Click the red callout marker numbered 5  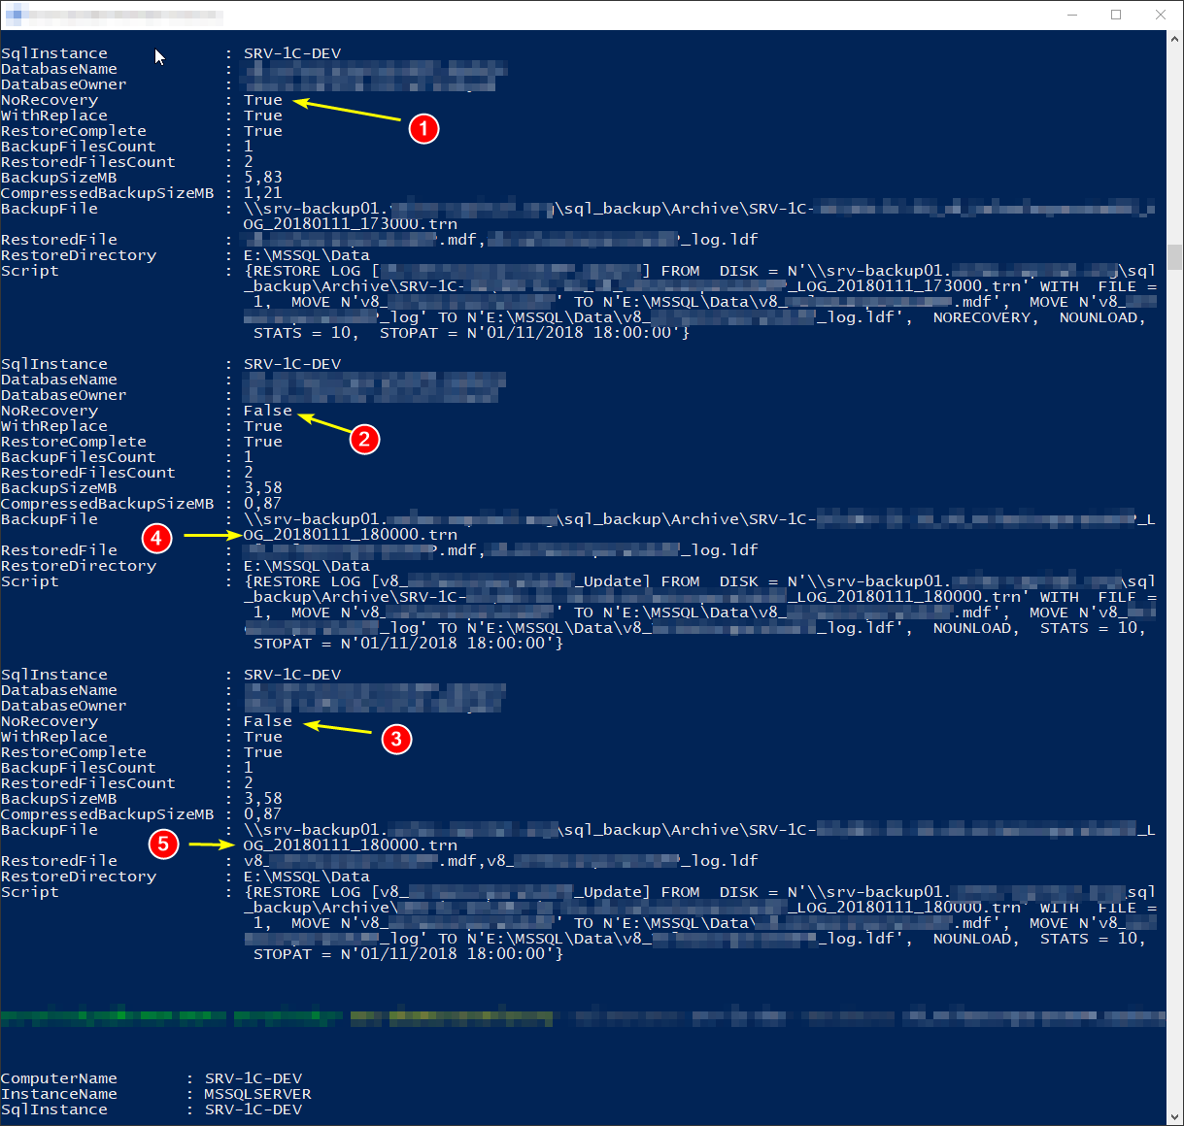[x=163, y=844]
